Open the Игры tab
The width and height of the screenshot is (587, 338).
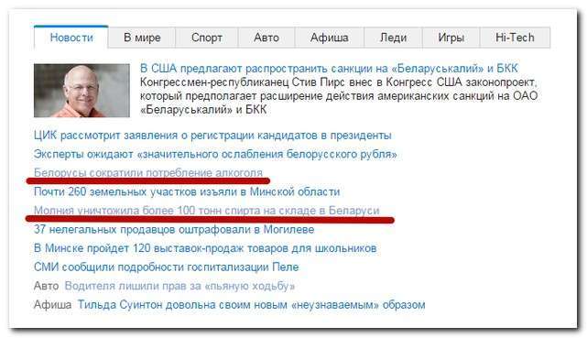(451, 38)
